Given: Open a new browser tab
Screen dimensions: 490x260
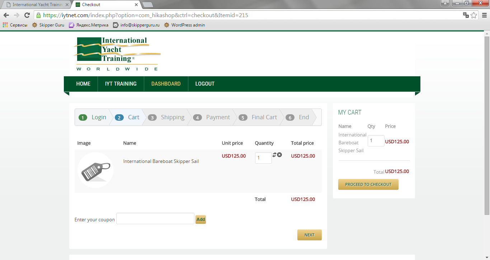Looking at the screenshot, I should [147, 5].
